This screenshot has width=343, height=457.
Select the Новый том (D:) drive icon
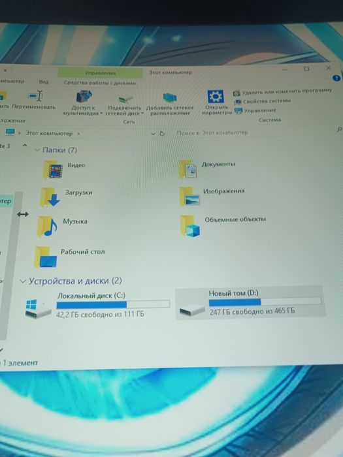[192, 309]
